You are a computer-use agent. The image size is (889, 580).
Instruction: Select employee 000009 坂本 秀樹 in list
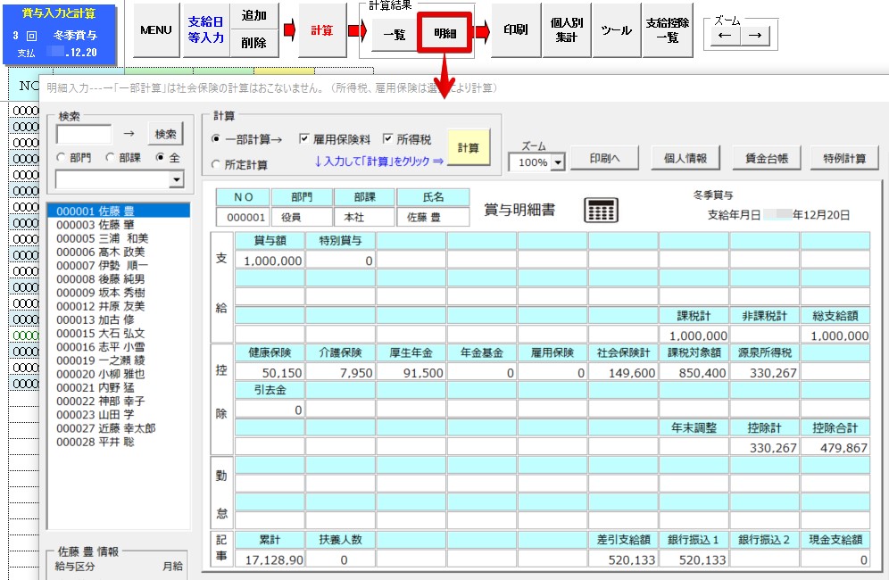96,293
